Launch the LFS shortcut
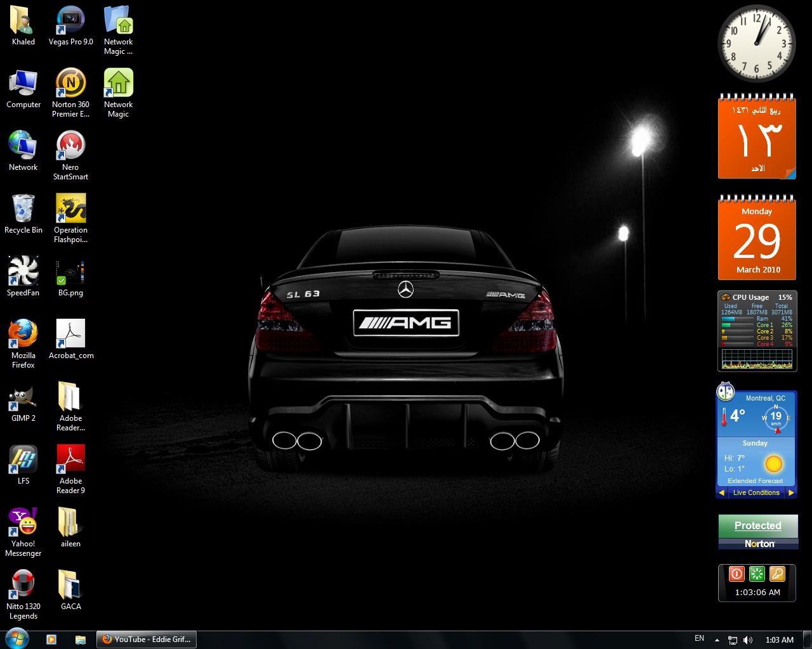 pyautogui.click(x=23, y=465)
